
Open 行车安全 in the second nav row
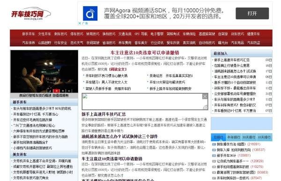[x=60, y=43]
